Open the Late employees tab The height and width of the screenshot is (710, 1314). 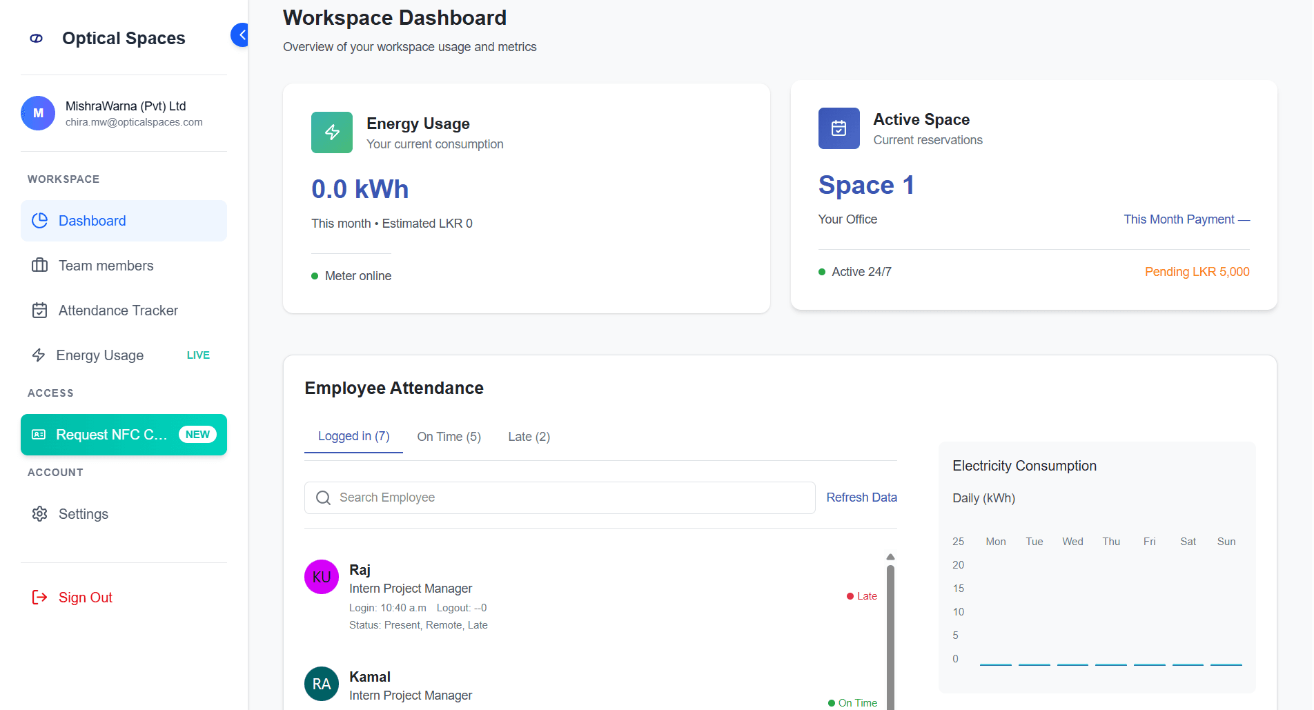click(529, 436)
